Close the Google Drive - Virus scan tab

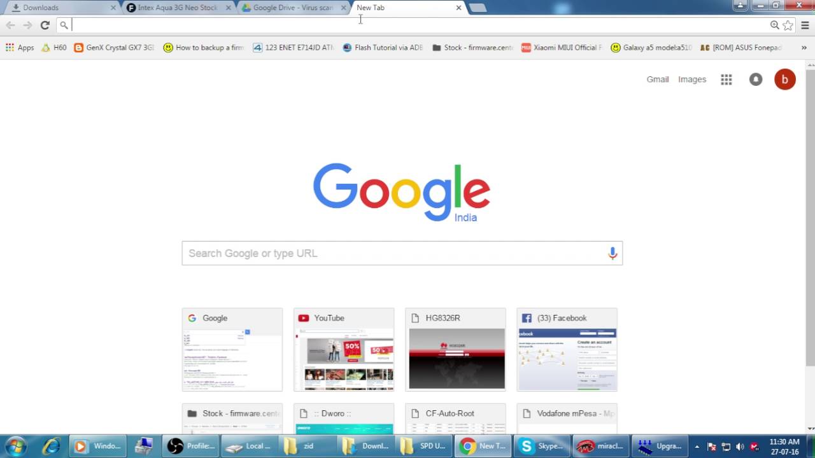(x=344, y=8)
